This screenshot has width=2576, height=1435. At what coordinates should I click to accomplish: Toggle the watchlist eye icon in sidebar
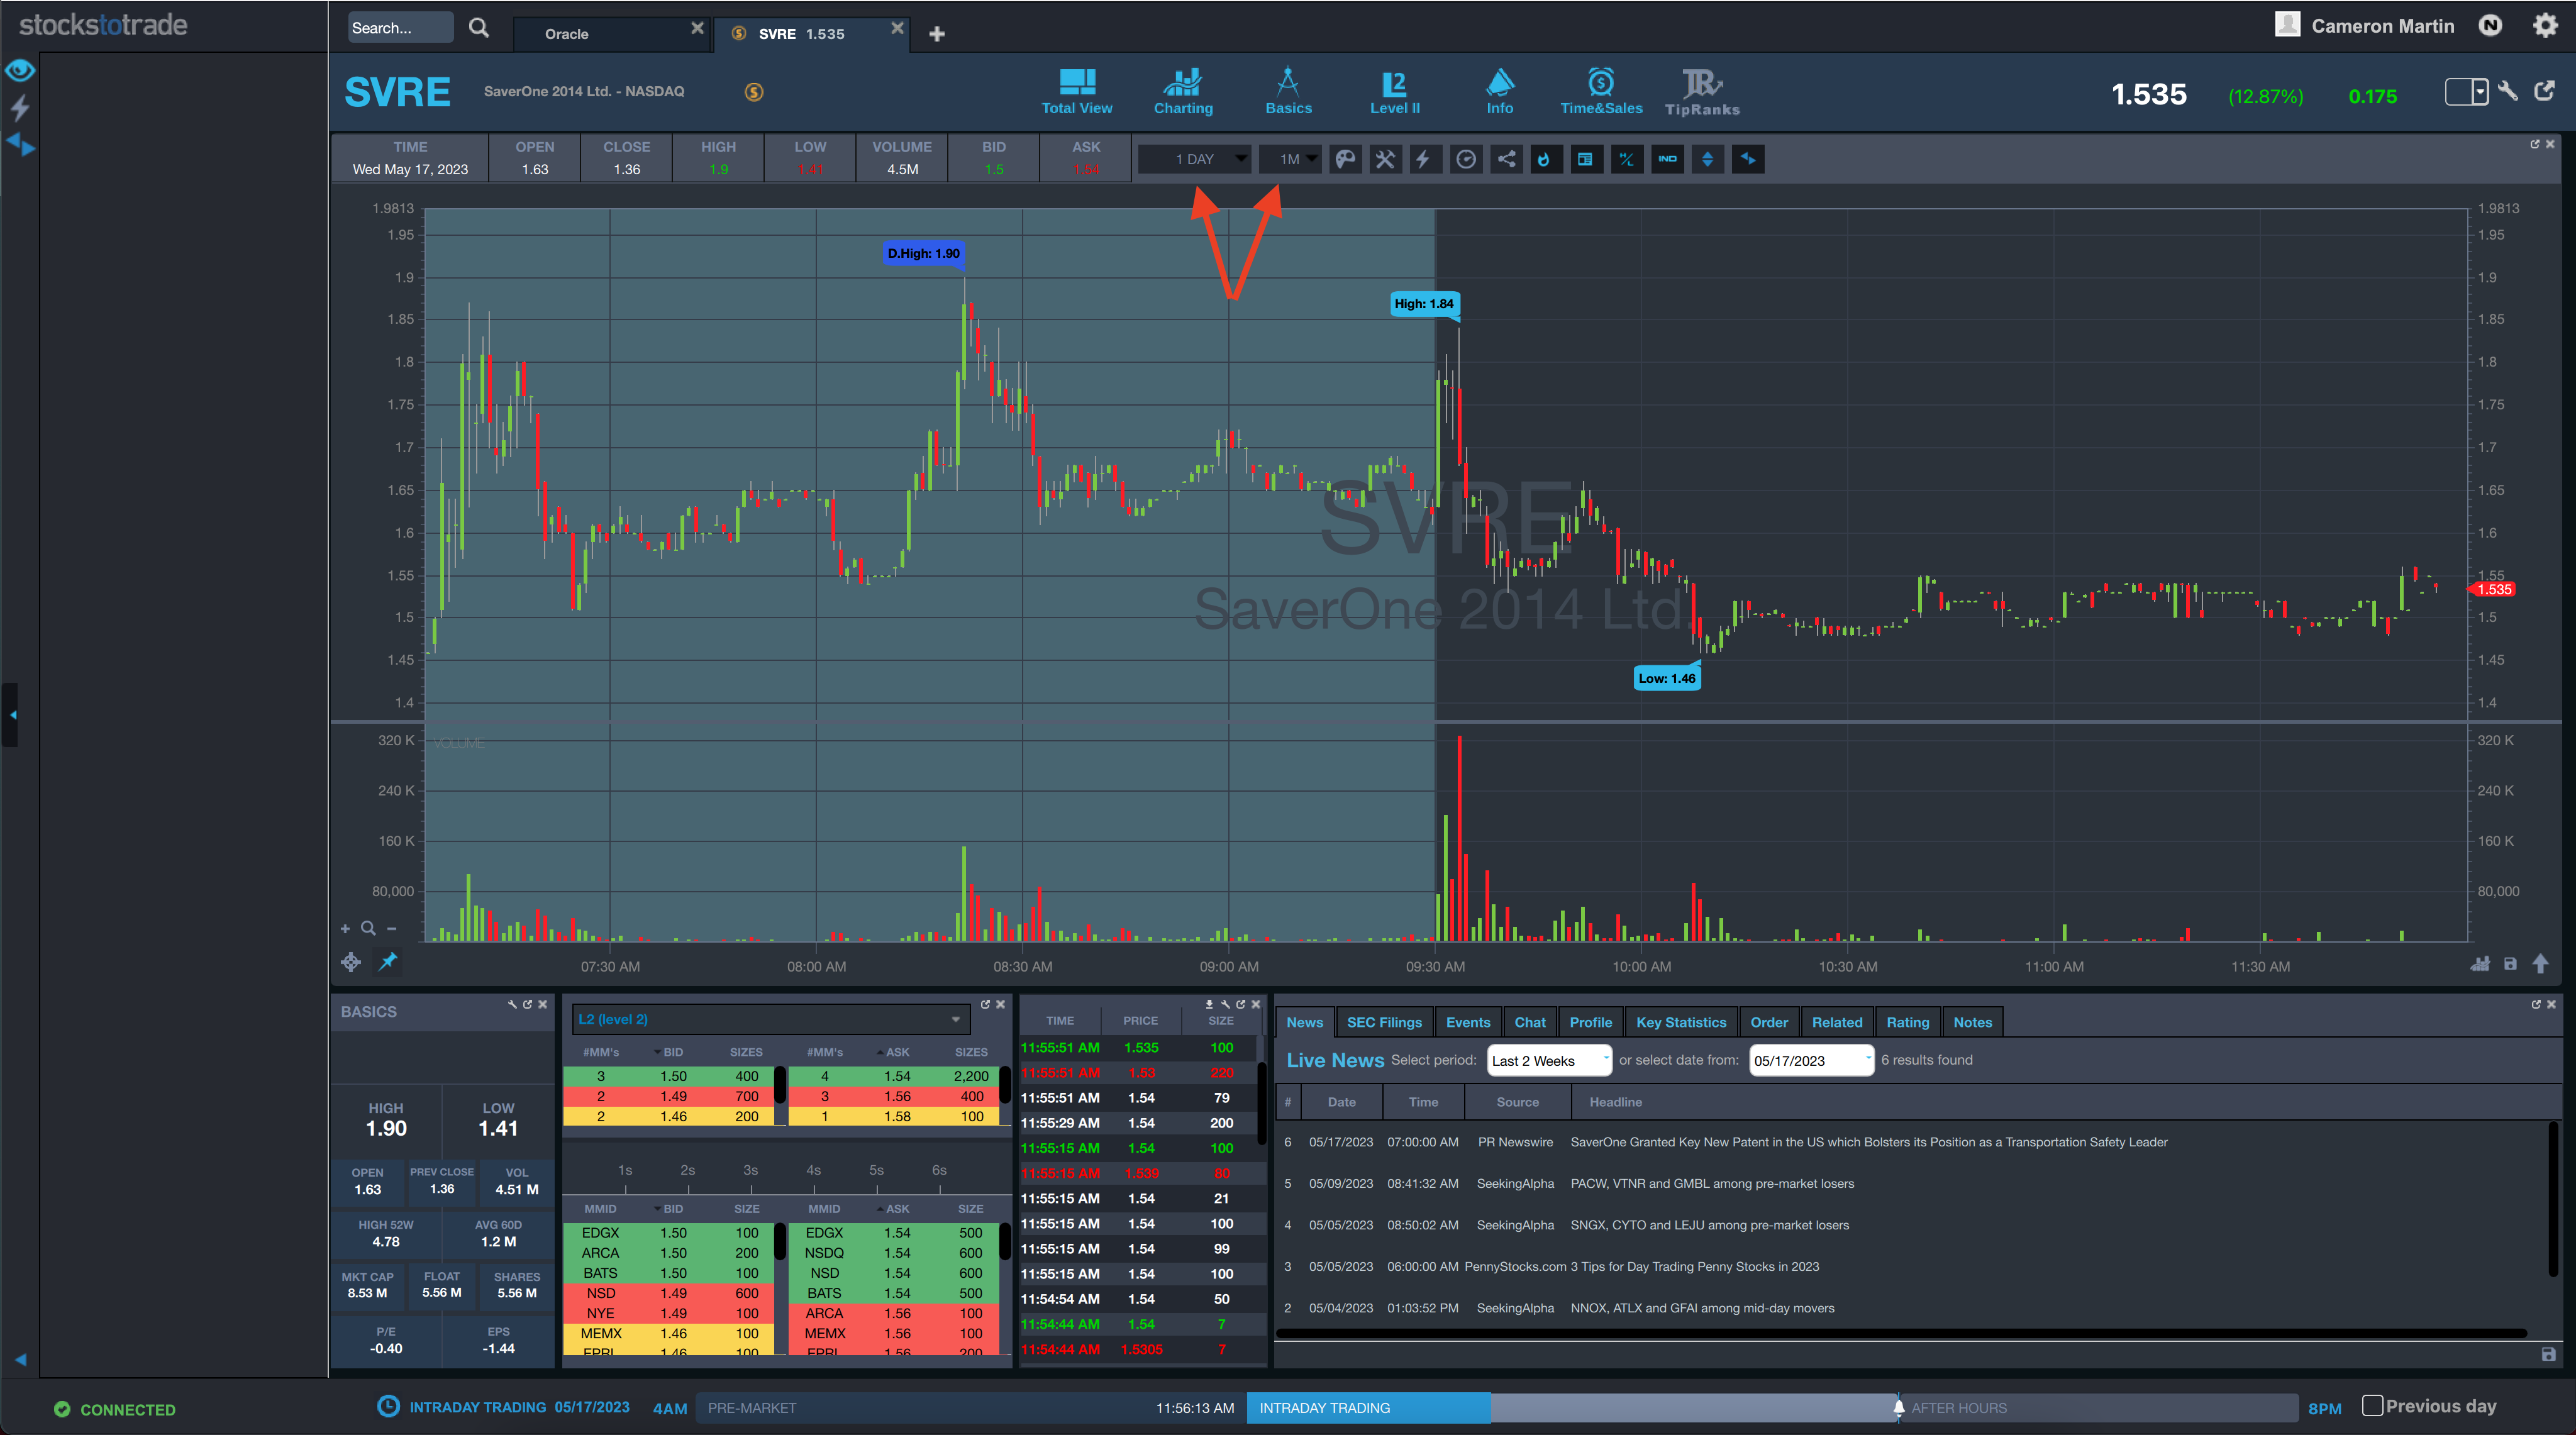[x=20, y=70]
